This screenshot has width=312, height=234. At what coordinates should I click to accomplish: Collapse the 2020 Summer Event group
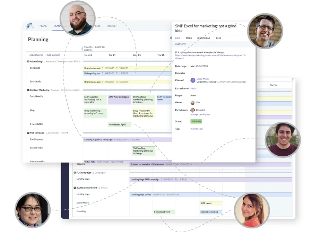coord(75,188)
